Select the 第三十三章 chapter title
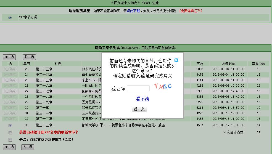272x154 pixels. pyautogui.click(x=44, y=125)
